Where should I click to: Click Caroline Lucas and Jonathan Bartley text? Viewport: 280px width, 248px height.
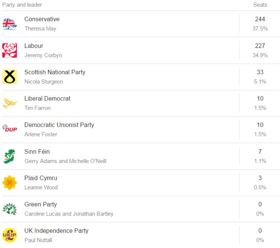[69, 214]
